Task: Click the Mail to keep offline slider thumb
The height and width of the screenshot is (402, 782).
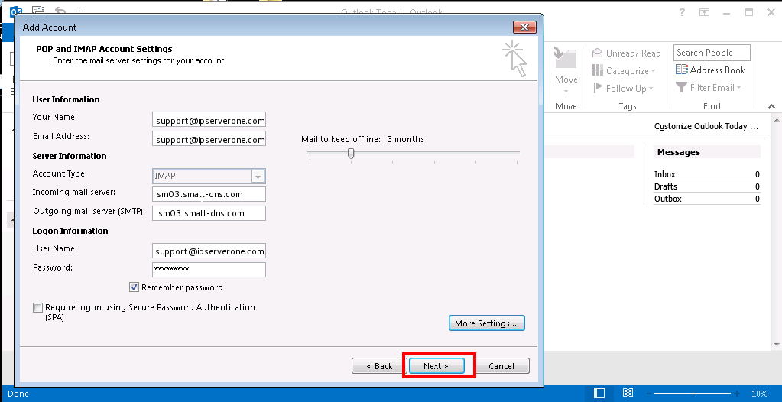Action: (x=351, y=154)
